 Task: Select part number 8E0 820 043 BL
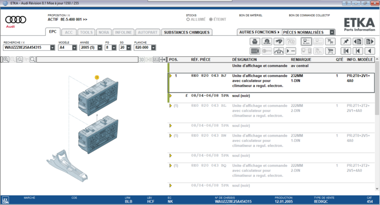[208, 106]
